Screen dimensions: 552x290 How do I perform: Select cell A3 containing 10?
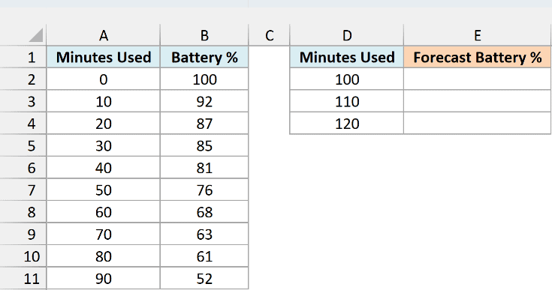pyautogui.click(x=103, y=101)
